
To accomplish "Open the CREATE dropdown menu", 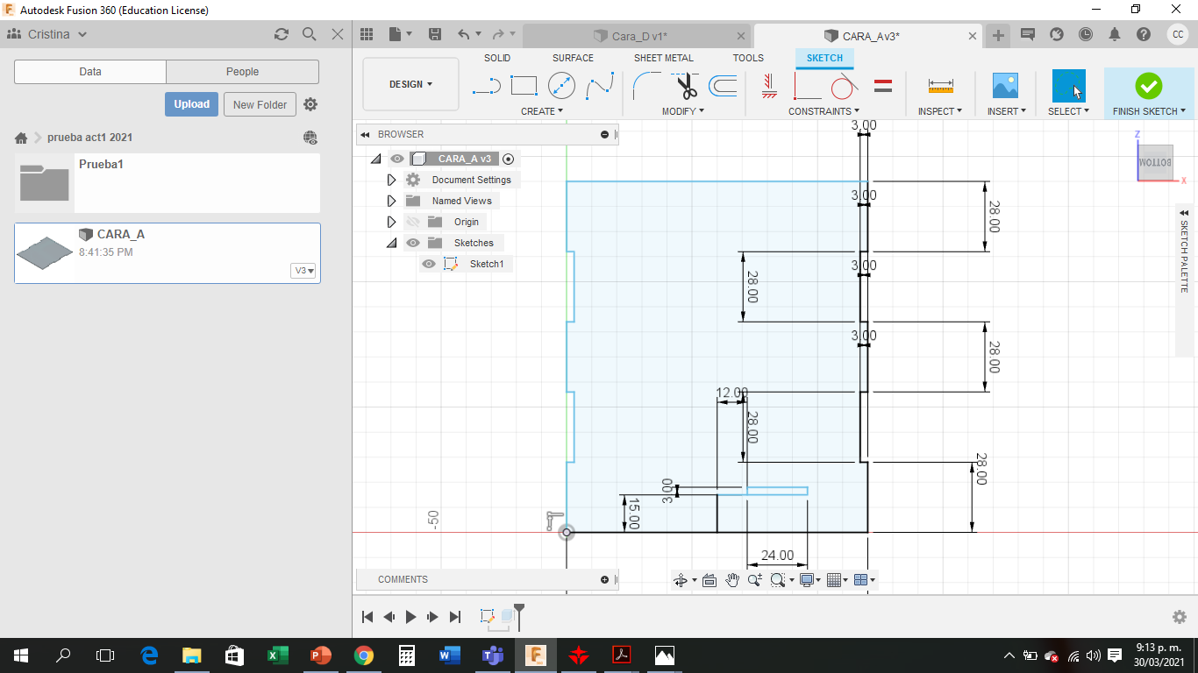I will [542, 111].
